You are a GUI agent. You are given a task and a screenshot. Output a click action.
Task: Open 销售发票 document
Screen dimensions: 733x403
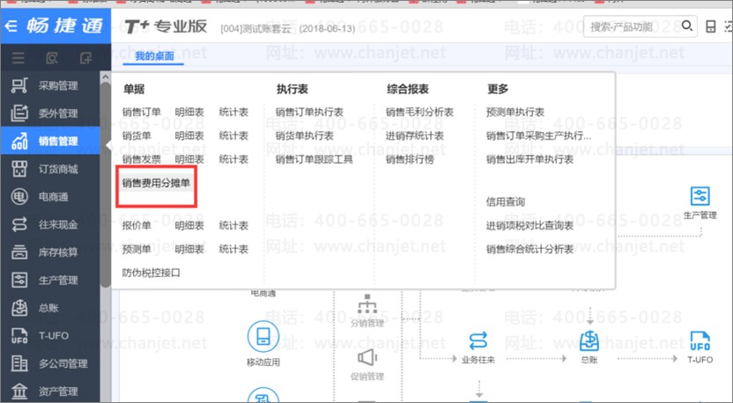(x=141, y=159)
